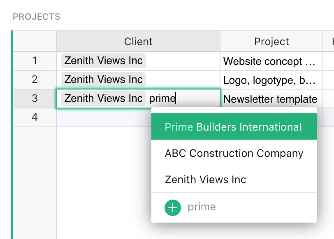334x239 pixels.
Task: Click the "Zenith Views Inc" tag in row 1
Action: [103, 60]
